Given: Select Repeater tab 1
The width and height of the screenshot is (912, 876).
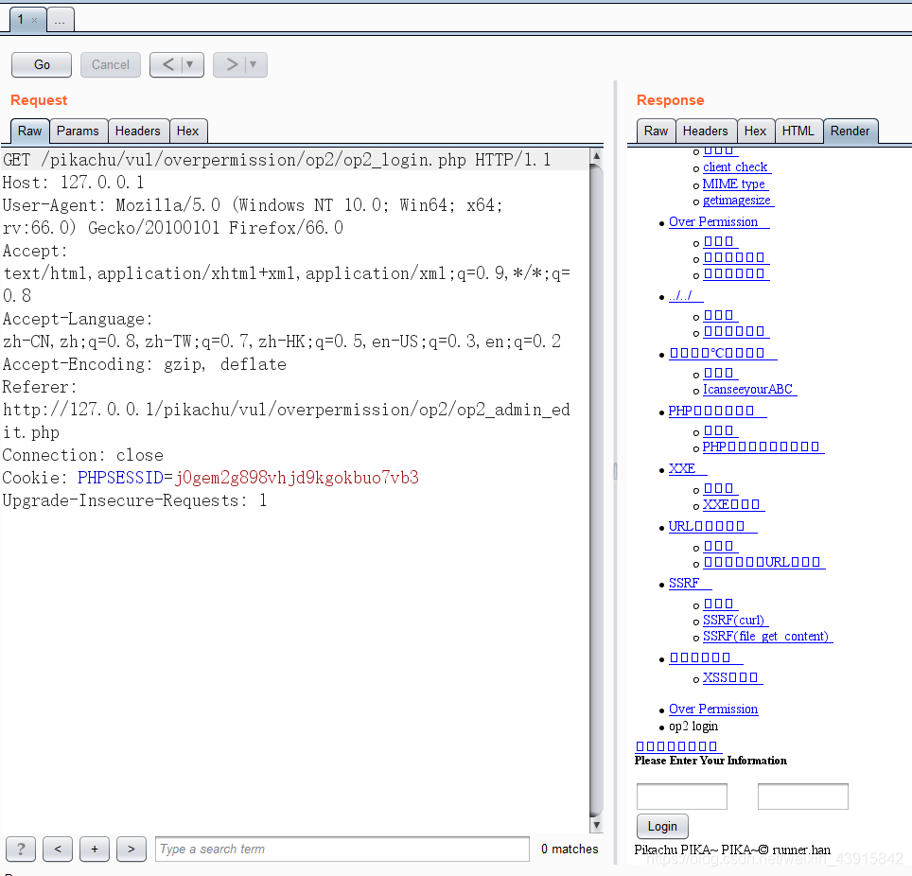Looking at the screenshot, I should pyautogui.click(x=21, y=20).
